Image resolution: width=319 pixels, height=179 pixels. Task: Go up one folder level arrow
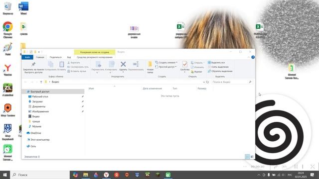point(41,82)
